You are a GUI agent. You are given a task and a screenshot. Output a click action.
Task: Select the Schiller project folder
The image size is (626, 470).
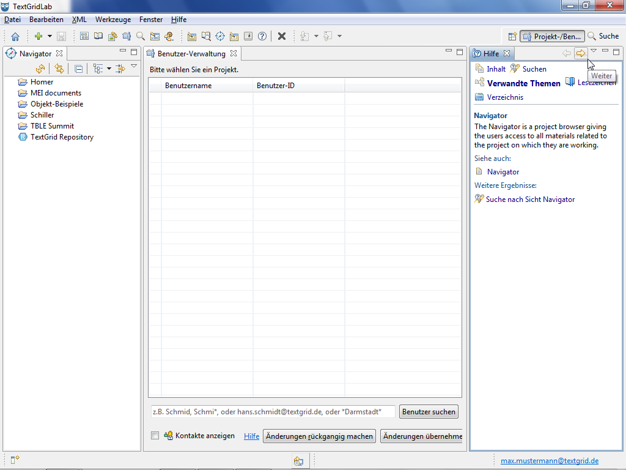pyautogui.click(x=42, y=115)
